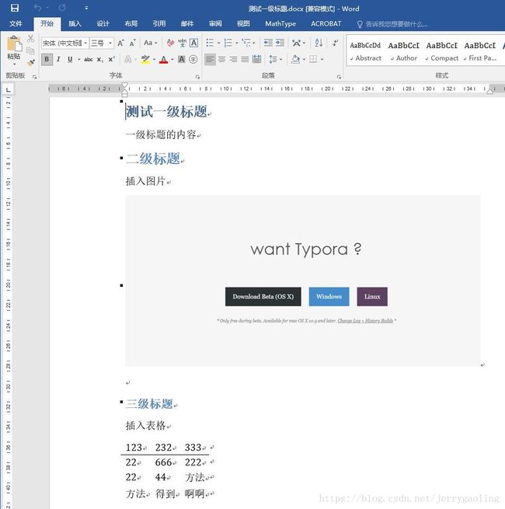Select the Format Painter brush
The width and height of the screenshot is (505, 509).
pos(31,62)
